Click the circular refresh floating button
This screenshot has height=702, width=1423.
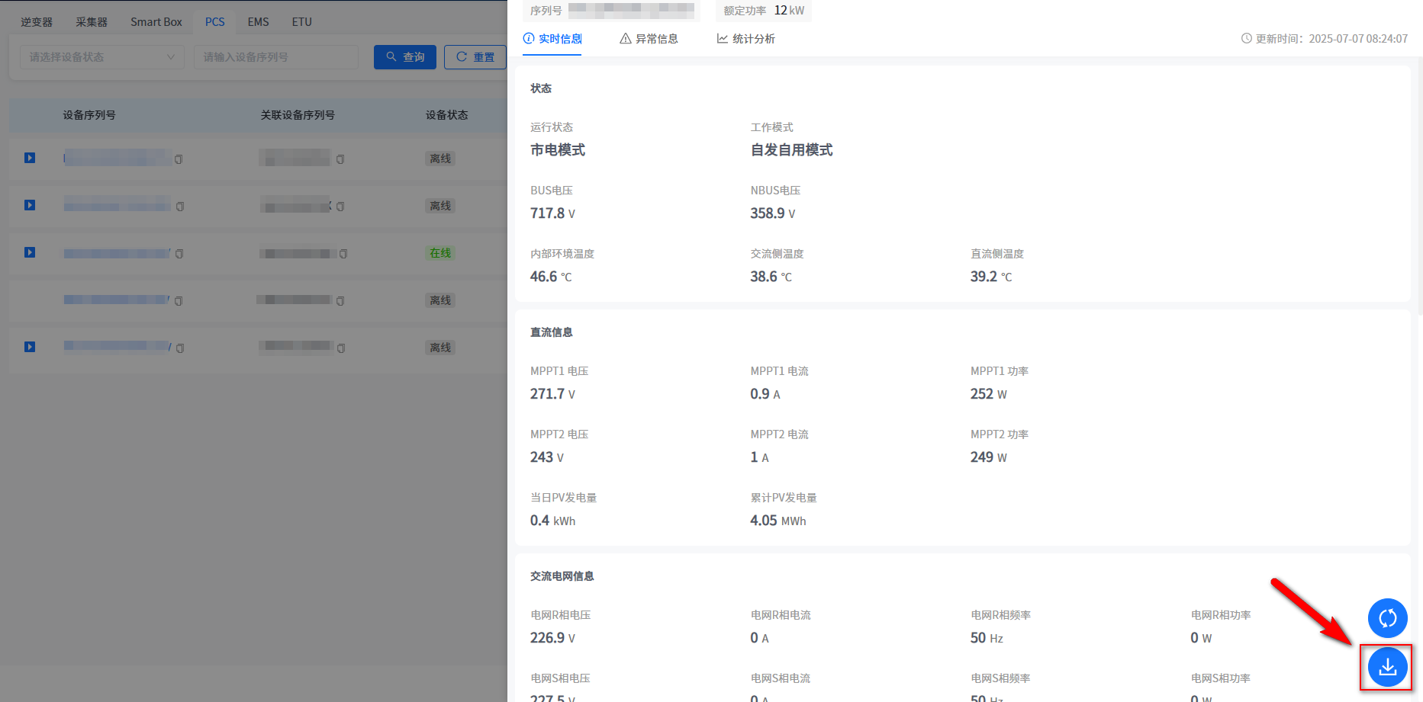pos(1387,618)
